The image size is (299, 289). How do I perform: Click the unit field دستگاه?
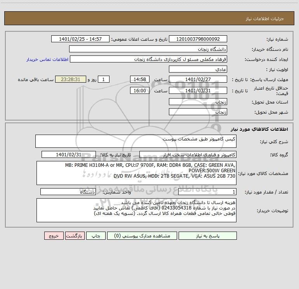[68, 192]
